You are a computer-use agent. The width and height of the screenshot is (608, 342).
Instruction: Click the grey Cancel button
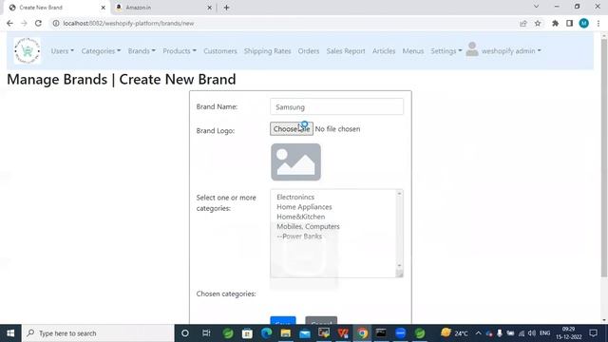[x=321, y=321]
